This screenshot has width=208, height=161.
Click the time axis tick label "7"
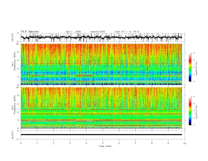tap(136, 143)
